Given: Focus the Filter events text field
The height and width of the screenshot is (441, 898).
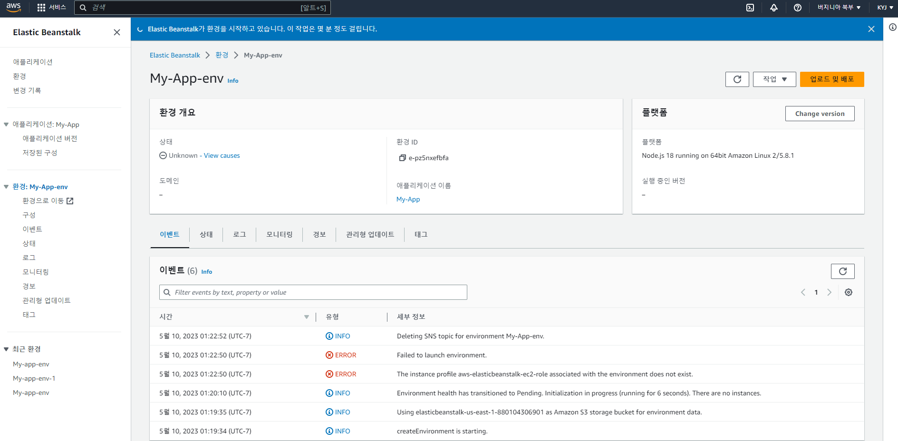Looking at the screenshot, I should click(x=313, y=292).
